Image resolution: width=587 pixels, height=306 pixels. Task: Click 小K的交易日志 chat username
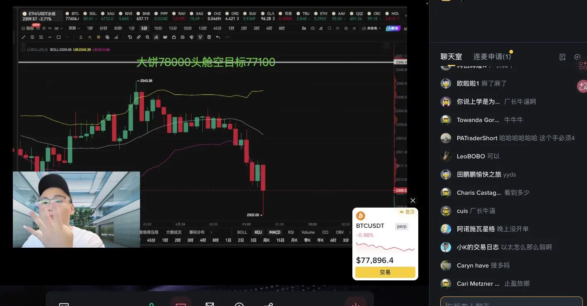[x=478, y=247]
